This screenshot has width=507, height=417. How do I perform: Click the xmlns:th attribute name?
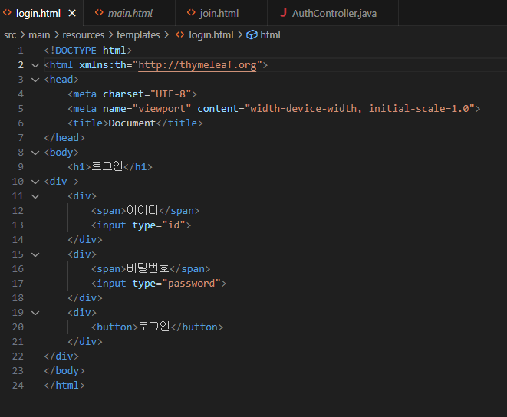tap(103, 65)
